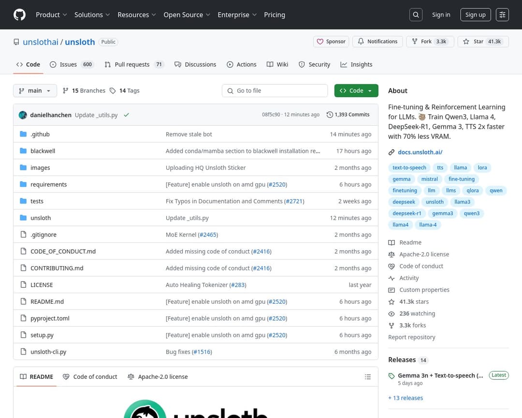This screenshot has height=418, width=522.
Task: Click the Sign in link
Action: [441, 15]
